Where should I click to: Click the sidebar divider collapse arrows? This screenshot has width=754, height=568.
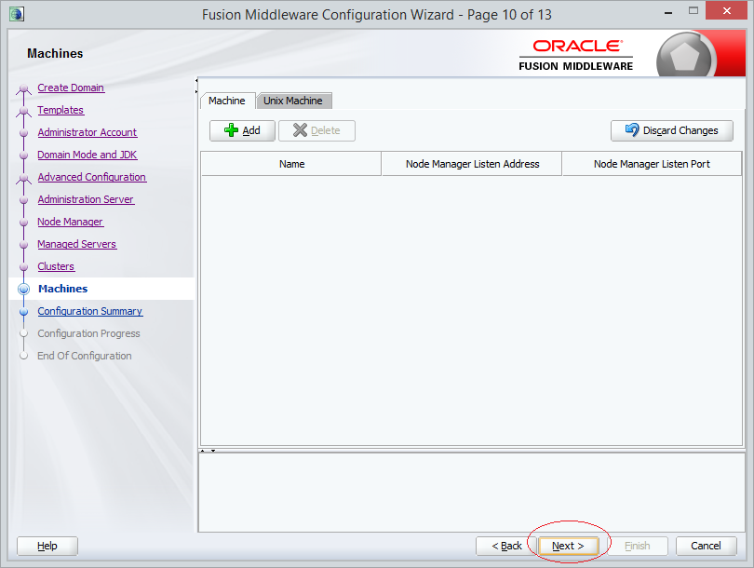coord(196,86)
